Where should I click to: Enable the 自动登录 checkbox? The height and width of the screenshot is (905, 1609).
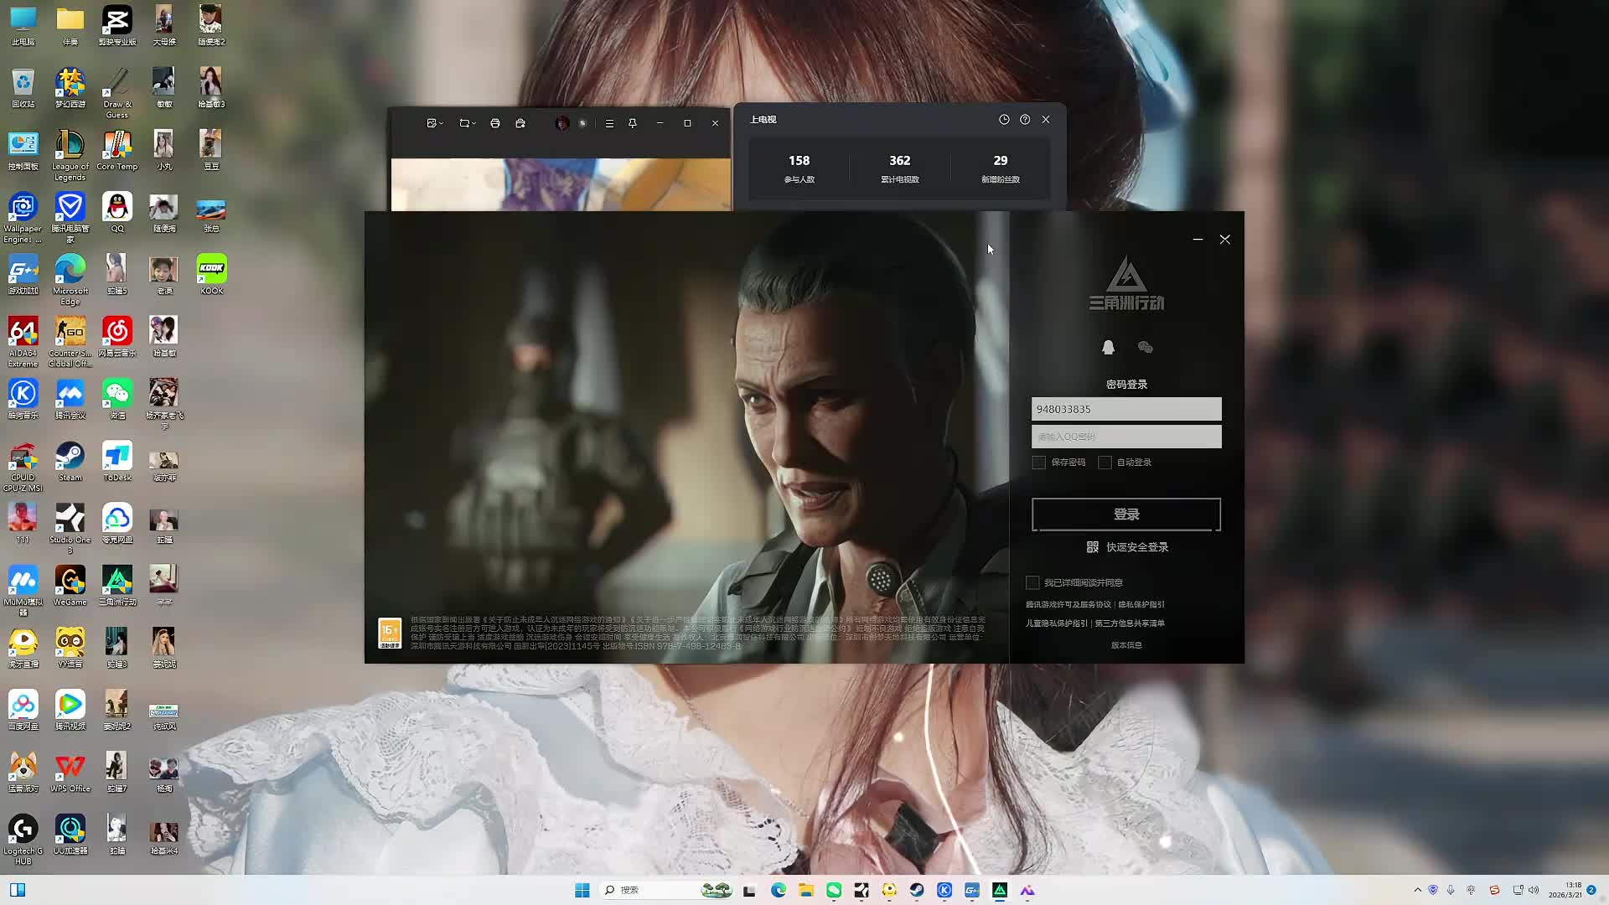[1105, 463]
